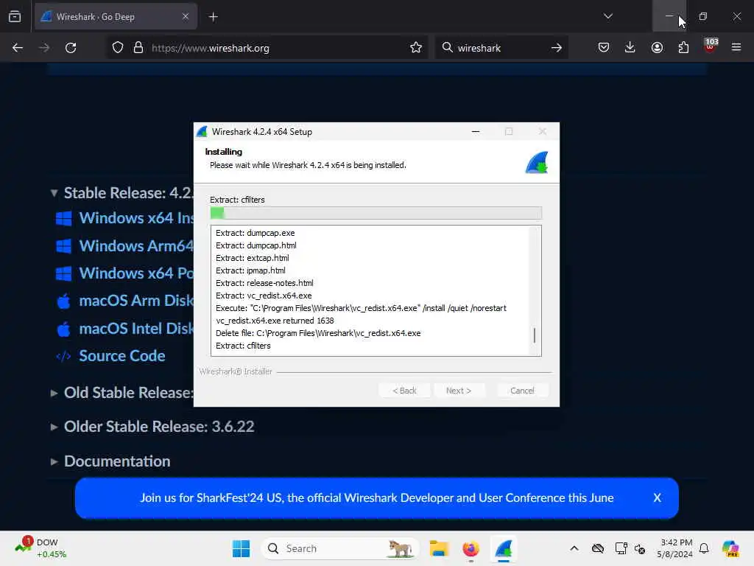
Task: Click the Wireshark installer taskbar icon
Action: point(503,548)
